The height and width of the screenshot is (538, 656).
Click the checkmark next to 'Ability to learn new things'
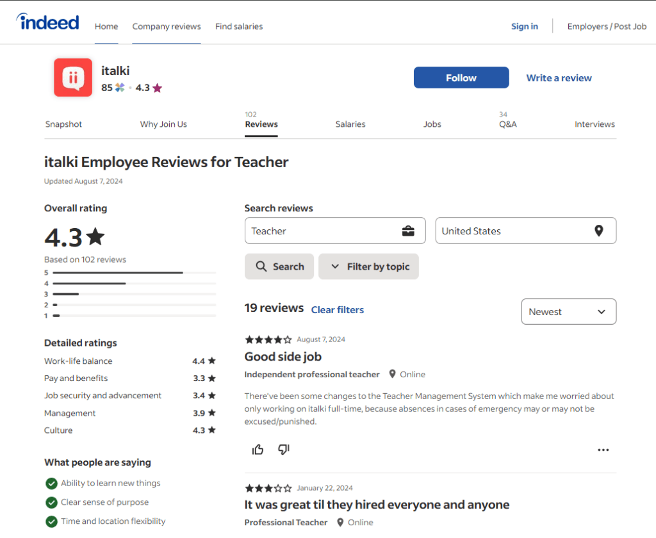click(x=51, y=483)
